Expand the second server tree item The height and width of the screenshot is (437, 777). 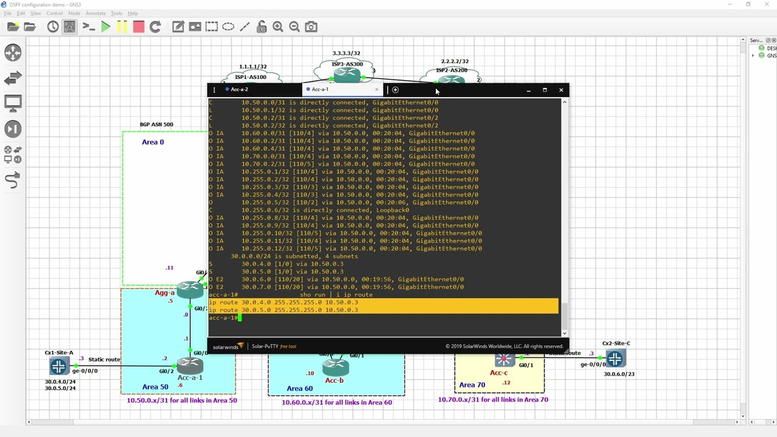753,55
